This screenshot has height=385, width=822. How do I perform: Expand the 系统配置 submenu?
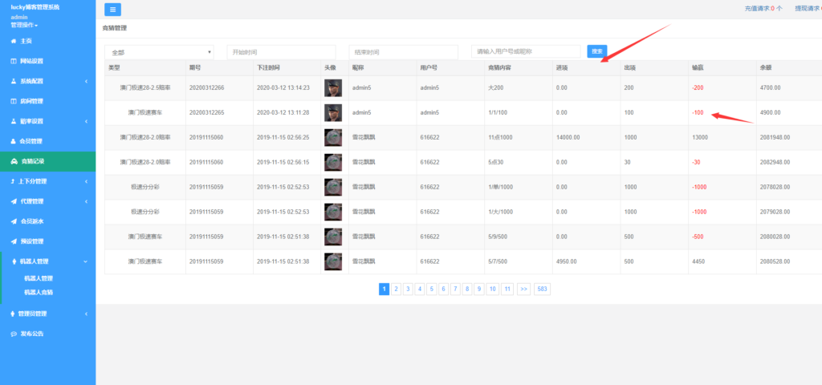click(x=47, y=81)
